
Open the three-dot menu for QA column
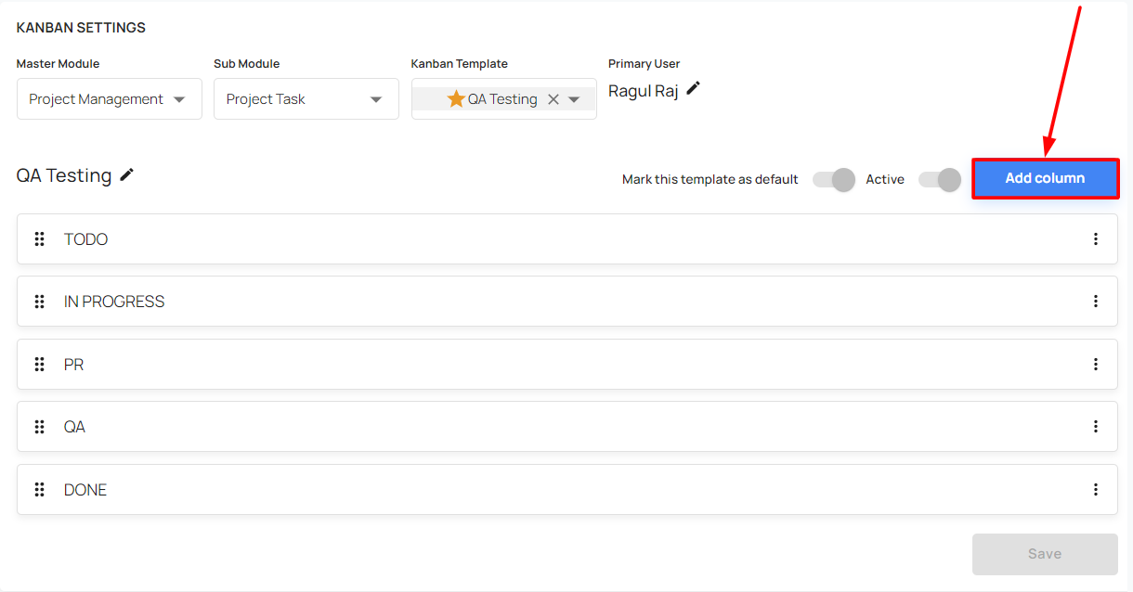point(1096,427)
